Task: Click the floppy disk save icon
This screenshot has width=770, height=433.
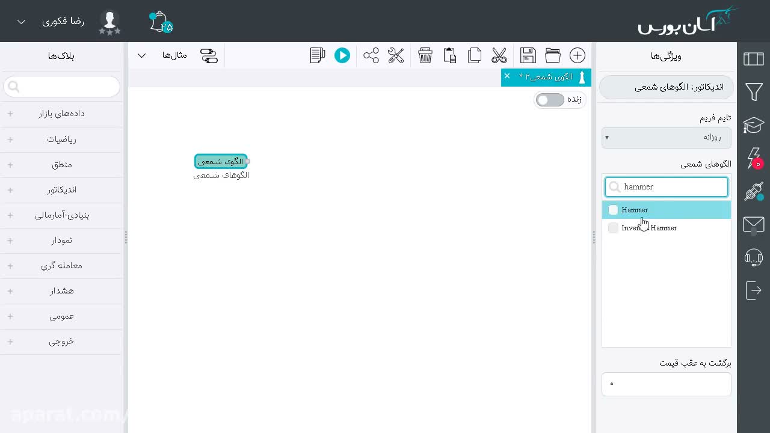Action: click(x=528, y=55)
